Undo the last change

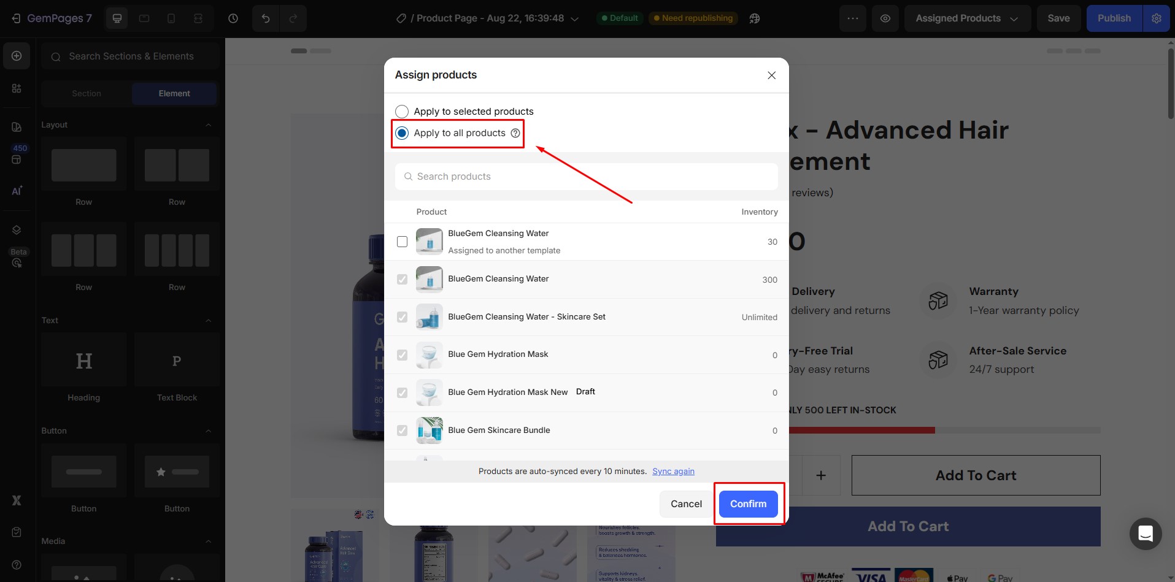pos(265,18)
